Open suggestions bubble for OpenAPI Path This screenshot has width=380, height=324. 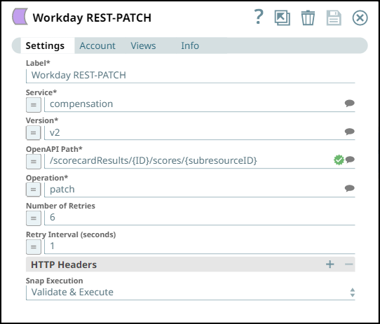(350, 160)
